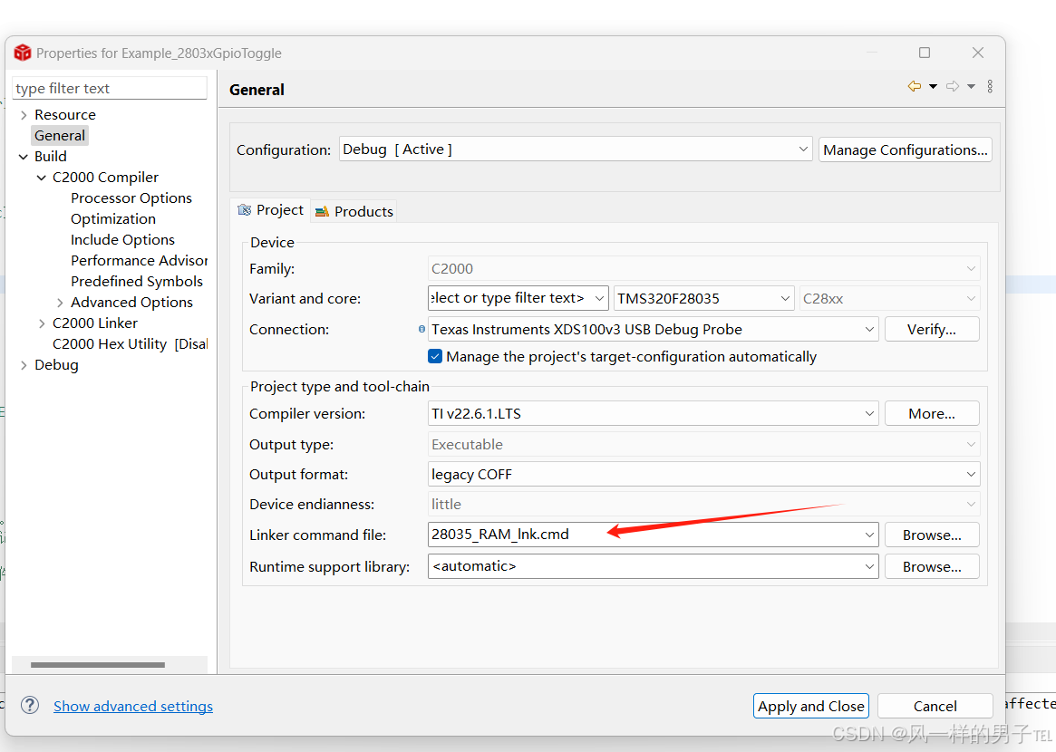The height and width of the screenshot is (752, 1056).
Task: Cancel the properties dialog
Action: (x=935, y=706)
